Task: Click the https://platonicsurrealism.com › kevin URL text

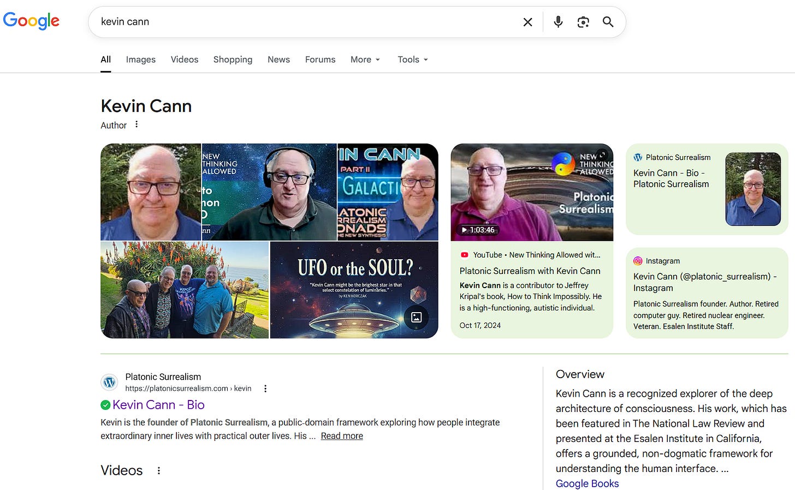Action: 188,389
